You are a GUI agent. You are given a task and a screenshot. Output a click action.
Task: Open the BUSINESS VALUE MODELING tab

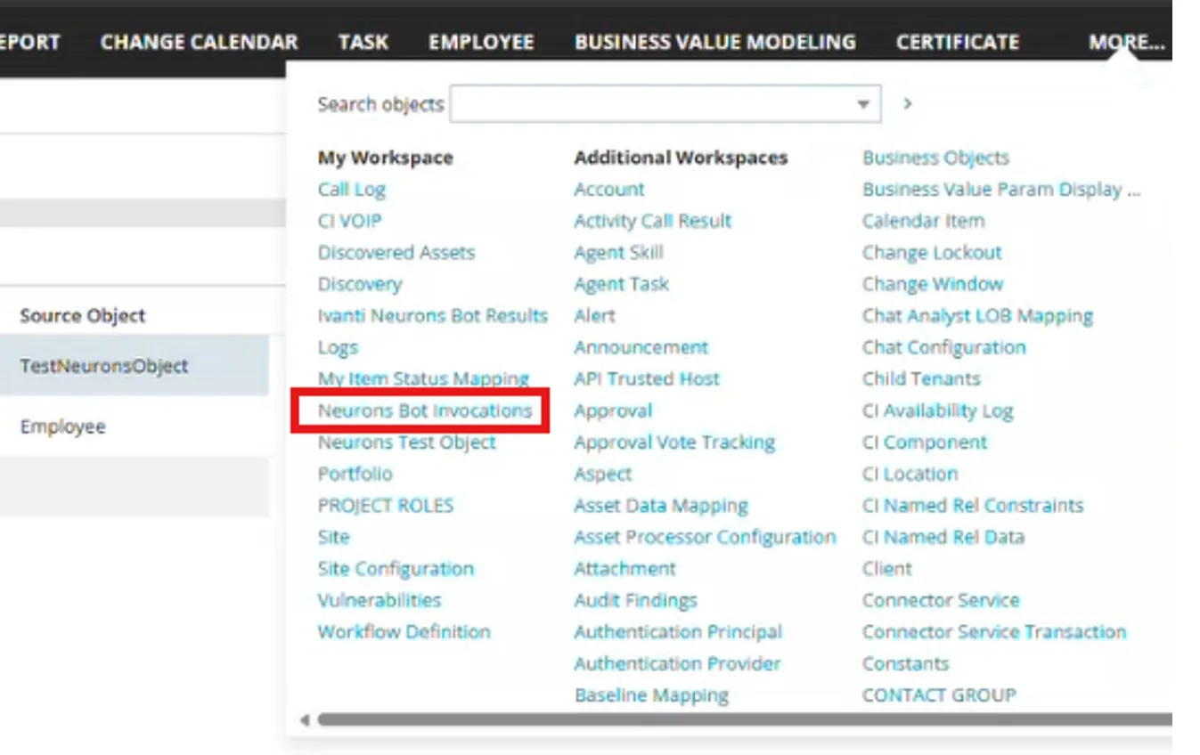714,42
